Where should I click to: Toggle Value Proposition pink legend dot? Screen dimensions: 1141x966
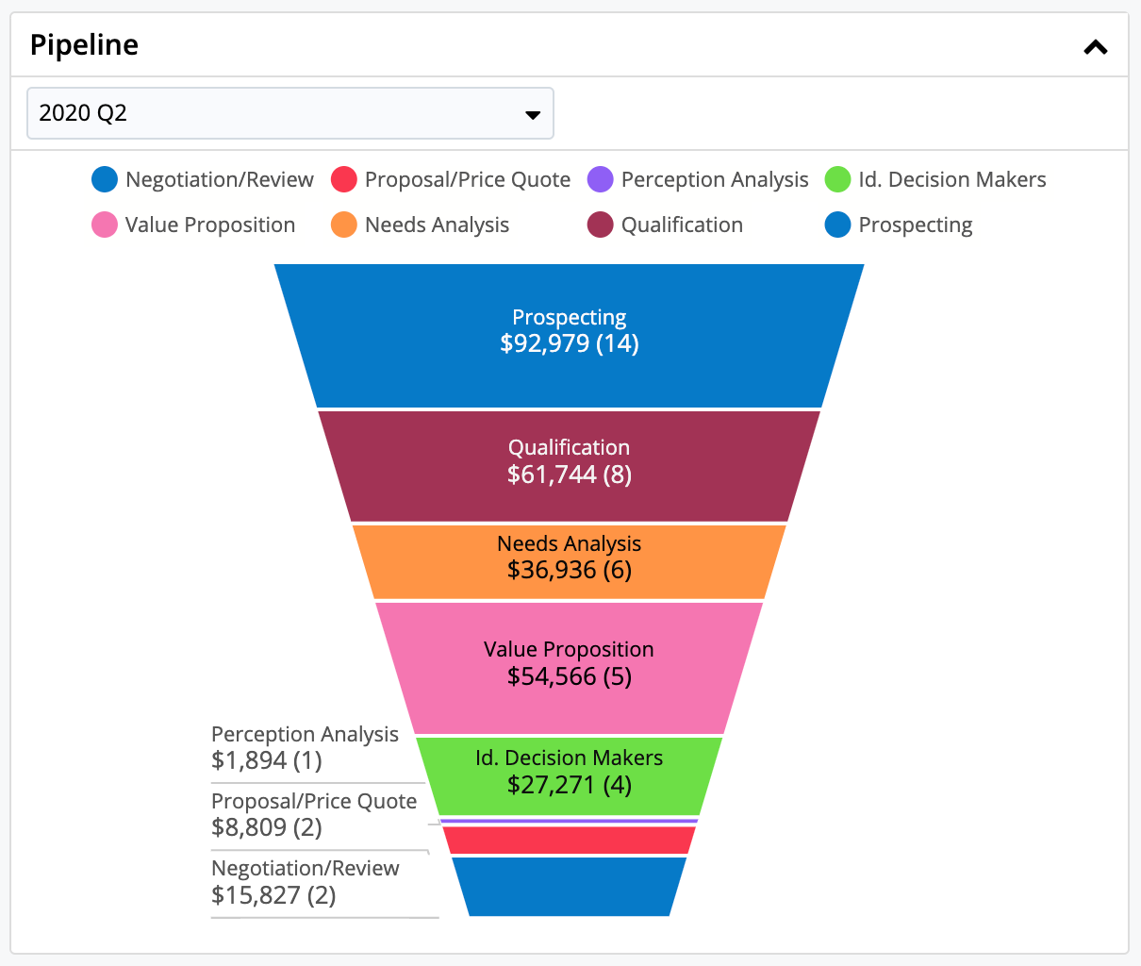pyautogui.click(x=105, y=225)
